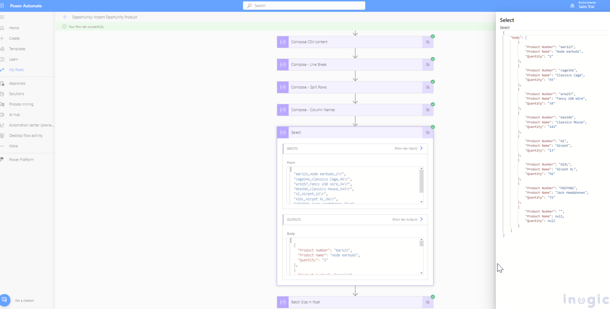
Task: Click the Compose CSV content action icon
Action: pyautogui.click(x=283, y=42)
